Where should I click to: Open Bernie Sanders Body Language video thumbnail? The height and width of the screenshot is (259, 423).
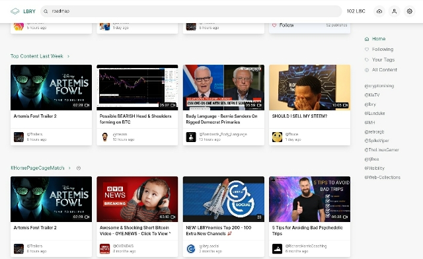tap(223, 87)
